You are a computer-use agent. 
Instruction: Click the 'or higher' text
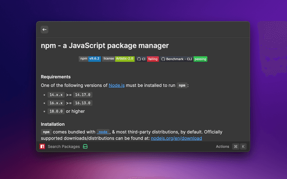[75, 111]
